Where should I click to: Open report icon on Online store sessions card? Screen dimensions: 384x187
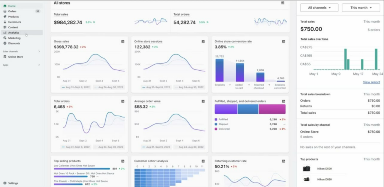(203, 42)
